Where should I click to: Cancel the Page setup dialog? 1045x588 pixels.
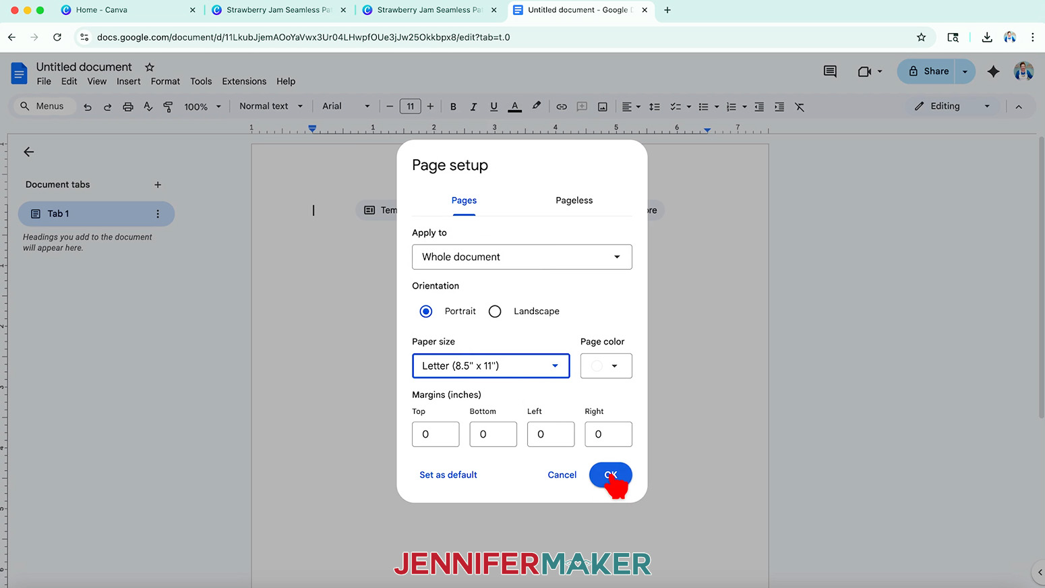[562, 475]
